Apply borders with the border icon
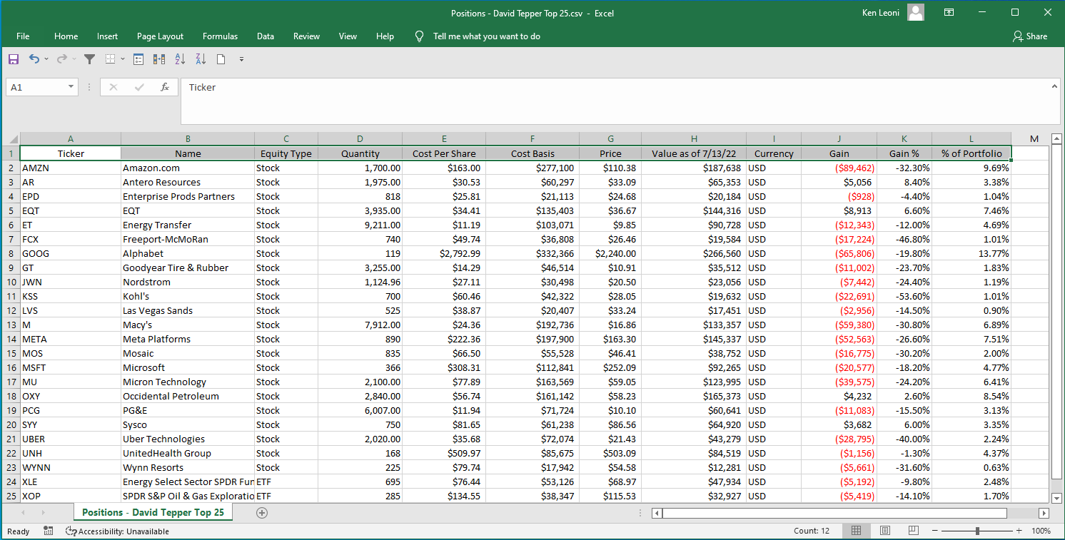 111,59
